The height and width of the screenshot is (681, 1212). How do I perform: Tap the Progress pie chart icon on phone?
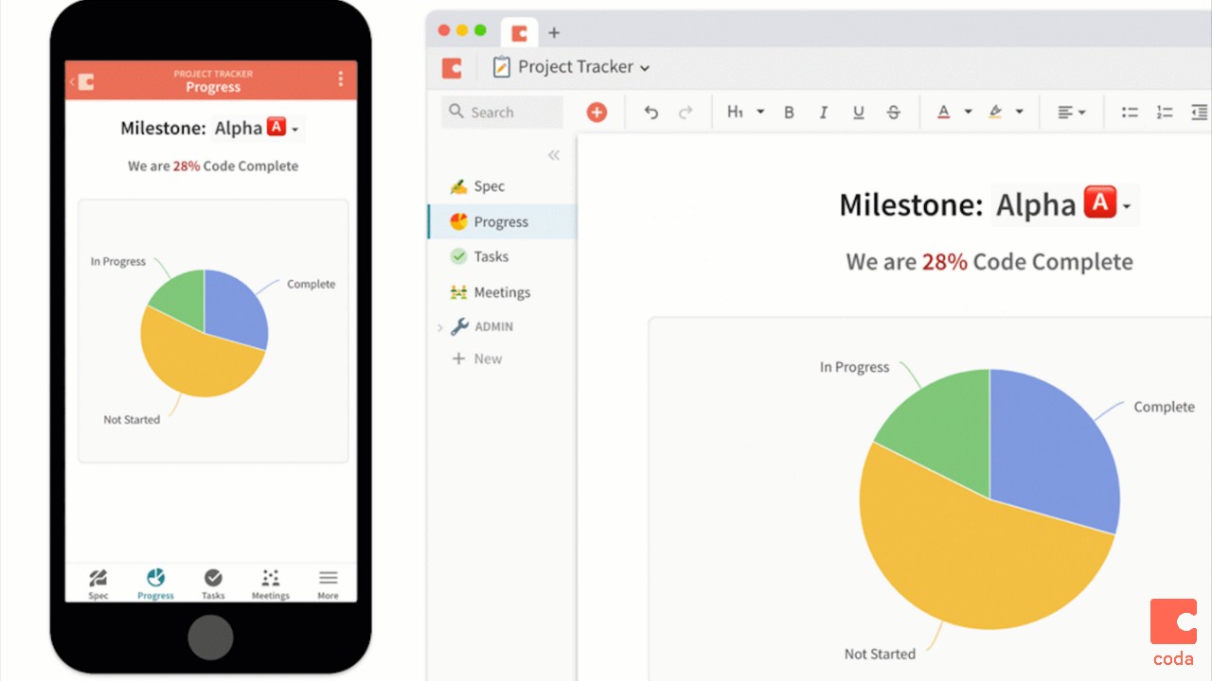click(x=154, y=577)
